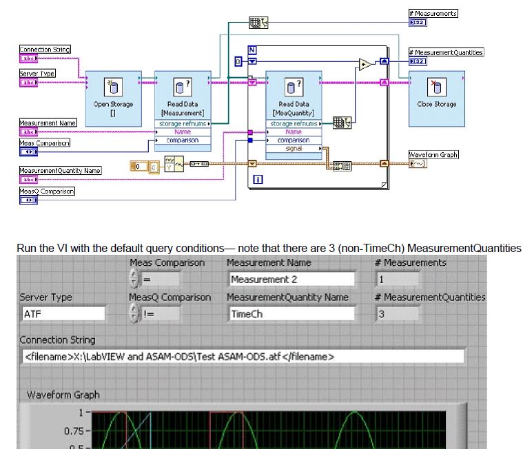Open the Meas Comparison ring showing '='
Viewport: 523px width, 449px height.
(161, 279)
